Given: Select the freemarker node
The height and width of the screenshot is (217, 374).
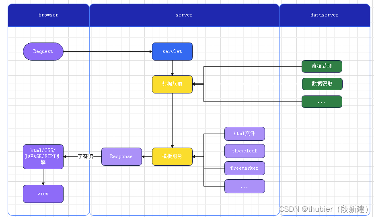Looking at the screenshot, I should [x=245, y=168].
